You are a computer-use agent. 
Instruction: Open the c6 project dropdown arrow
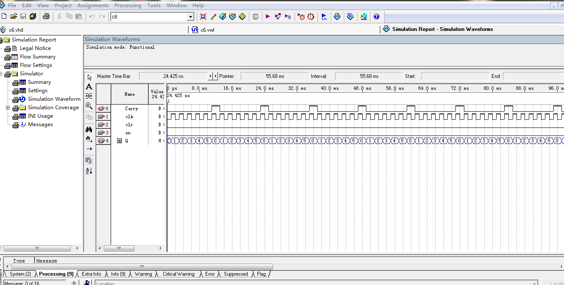click(190, 17)
